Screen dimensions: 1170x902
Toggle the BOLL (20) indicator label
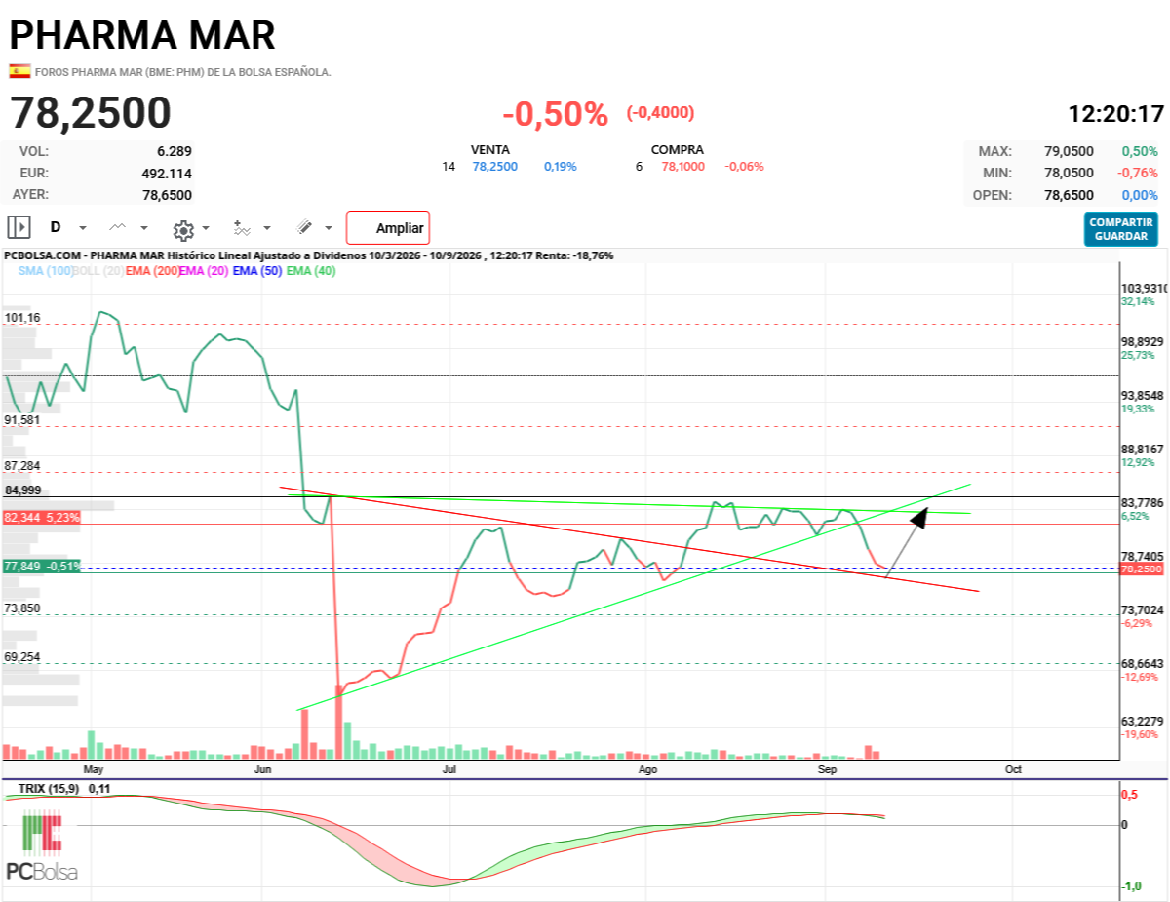point(99,271)
